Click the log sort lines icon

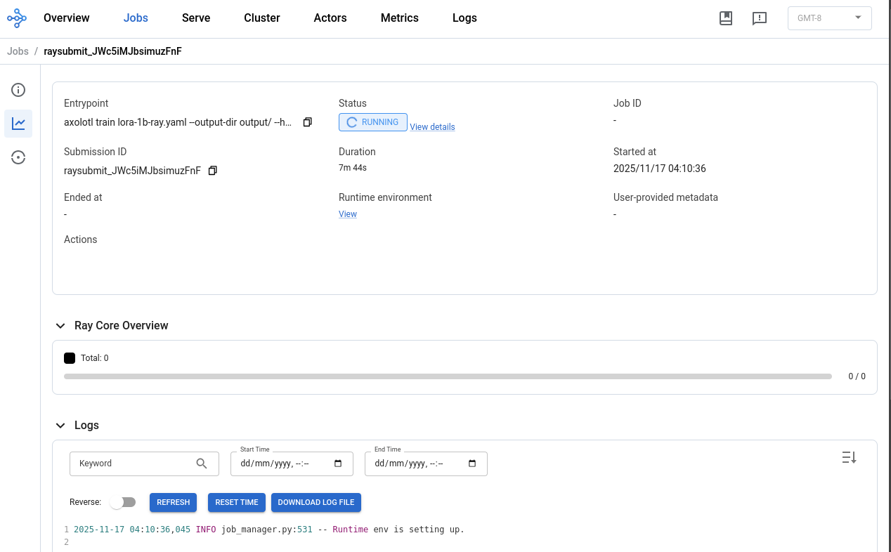pos(849,458)
